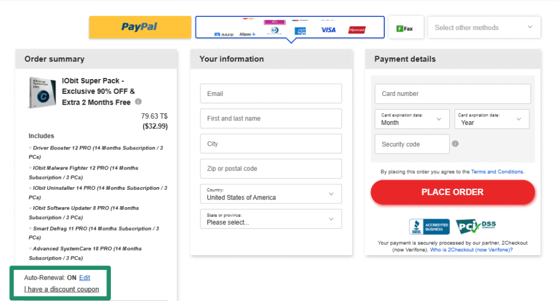
Task: Click the VISA logo in card methods
Action: (328, 30)
